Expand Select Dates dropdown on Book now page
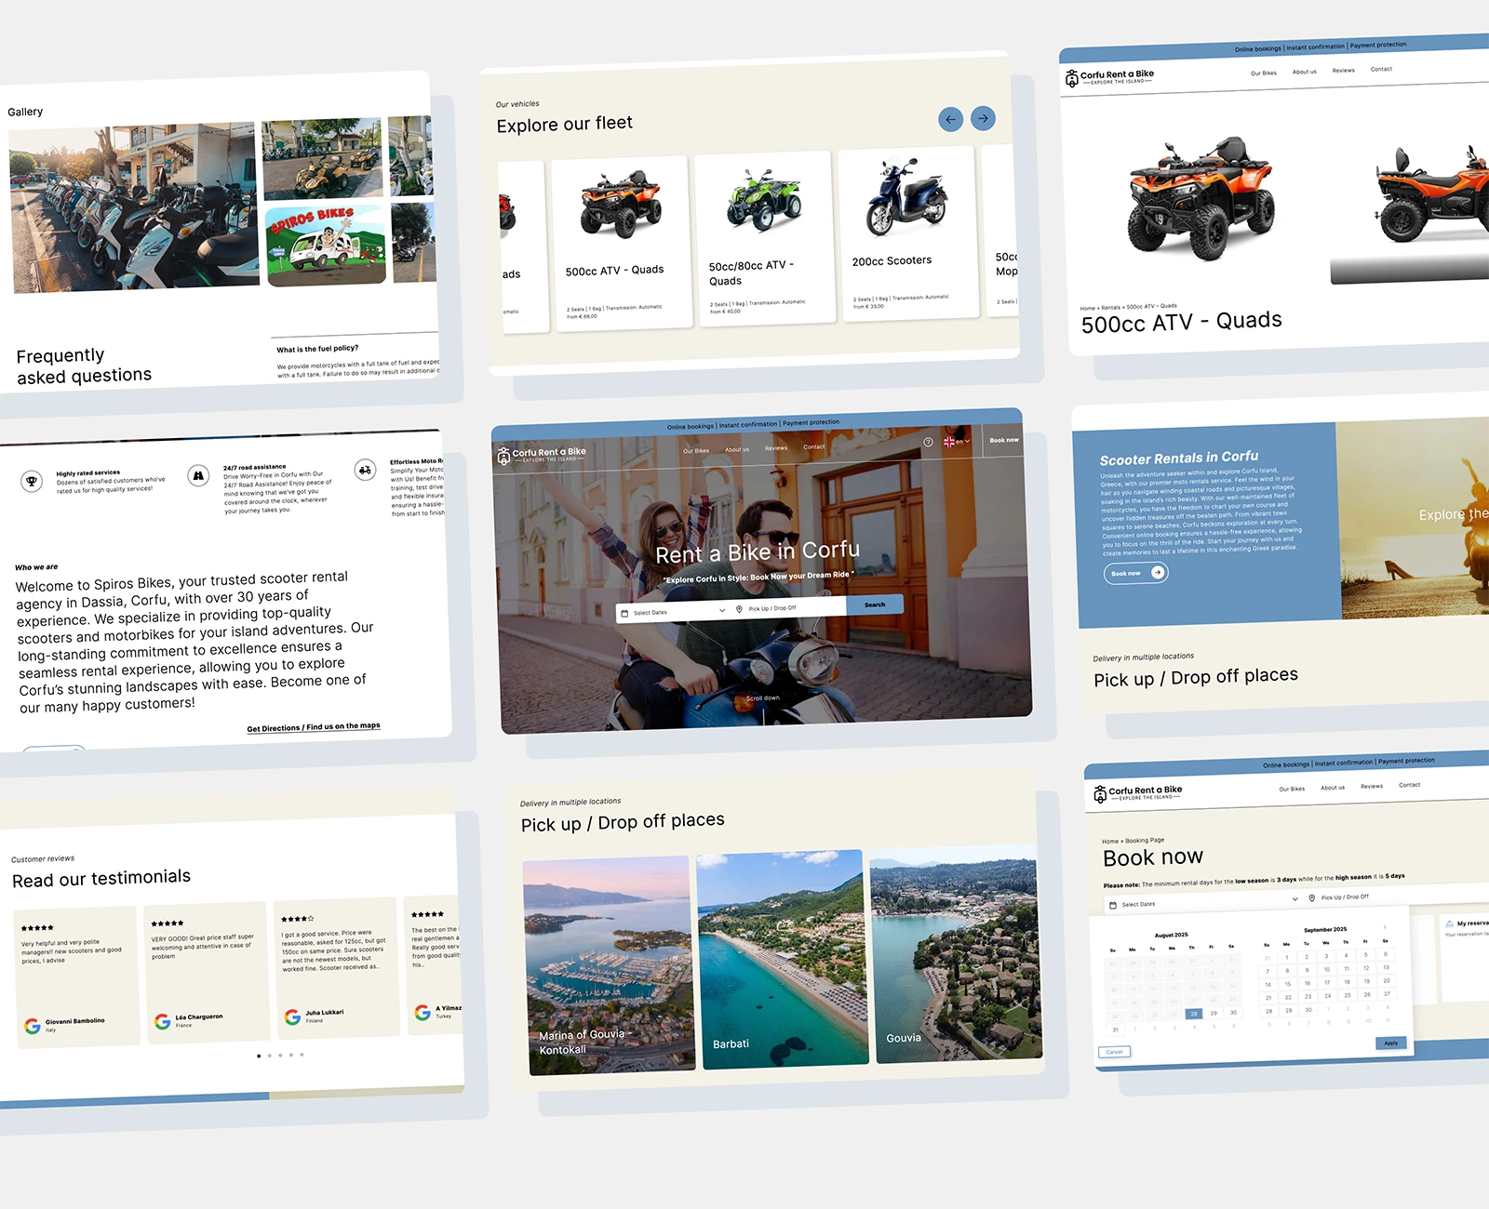This screenshot has height=1209, width=1489. [x=1294, y=899]
